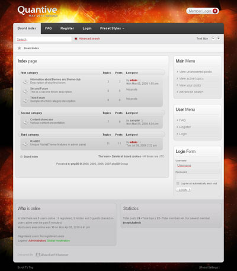
Task: Open admin profile in RokBB3 row
Action: (x=133, y=142)
